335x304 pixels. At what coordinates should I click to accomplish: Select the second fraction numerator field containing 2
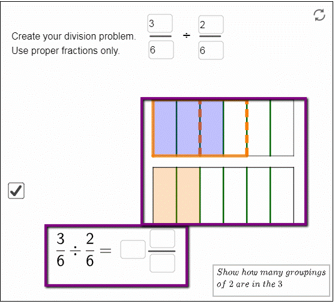point(211,25)
